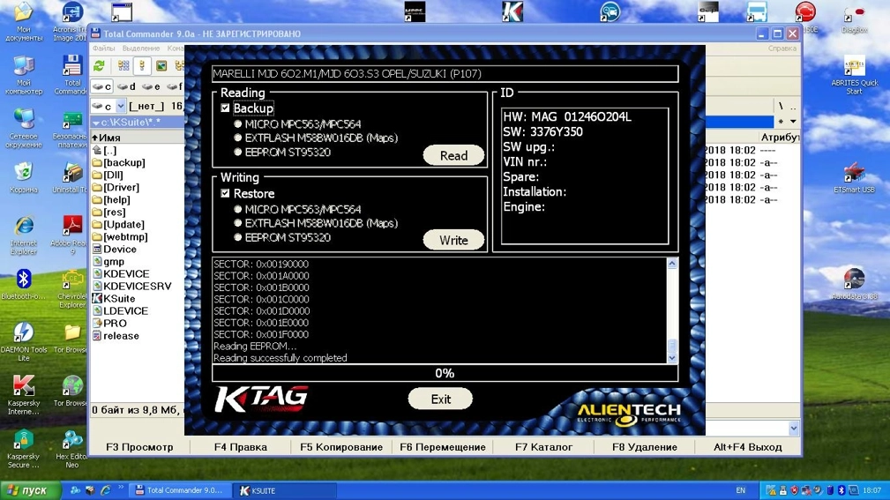
Task: Open Справка menu in Total Commander
Action: [782, 49]
